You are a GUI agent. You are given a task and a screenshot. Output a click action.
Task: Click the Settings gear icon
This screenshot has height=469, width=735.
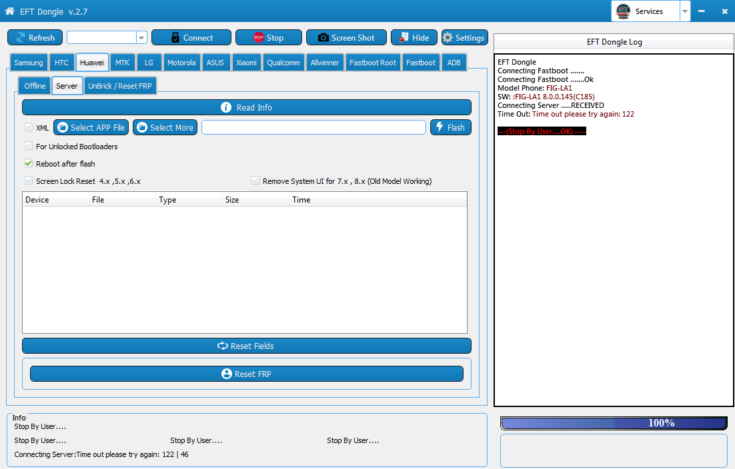click(448, 38)
